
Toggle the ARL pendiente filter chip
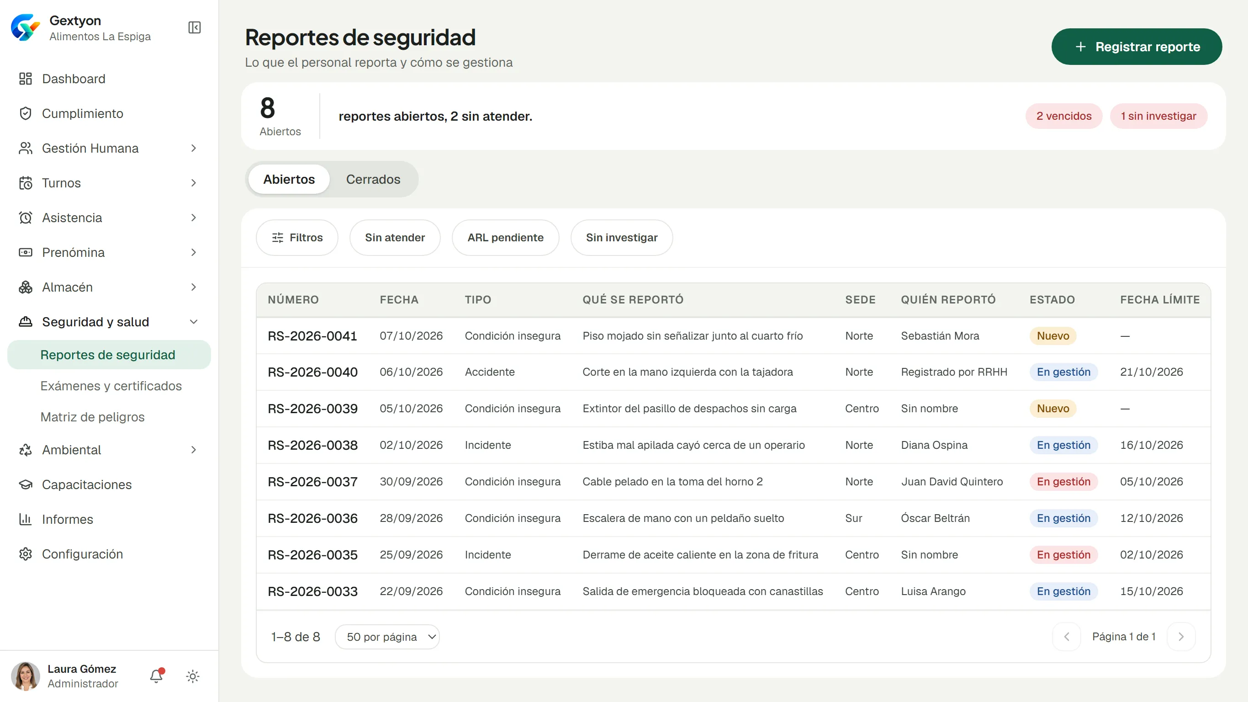coord(505,238)
